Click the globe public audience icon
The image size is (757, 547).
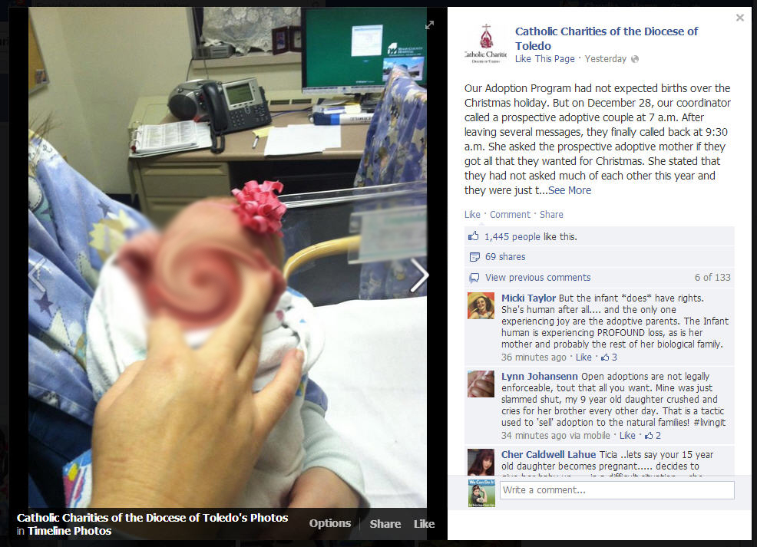pos(635,59)
